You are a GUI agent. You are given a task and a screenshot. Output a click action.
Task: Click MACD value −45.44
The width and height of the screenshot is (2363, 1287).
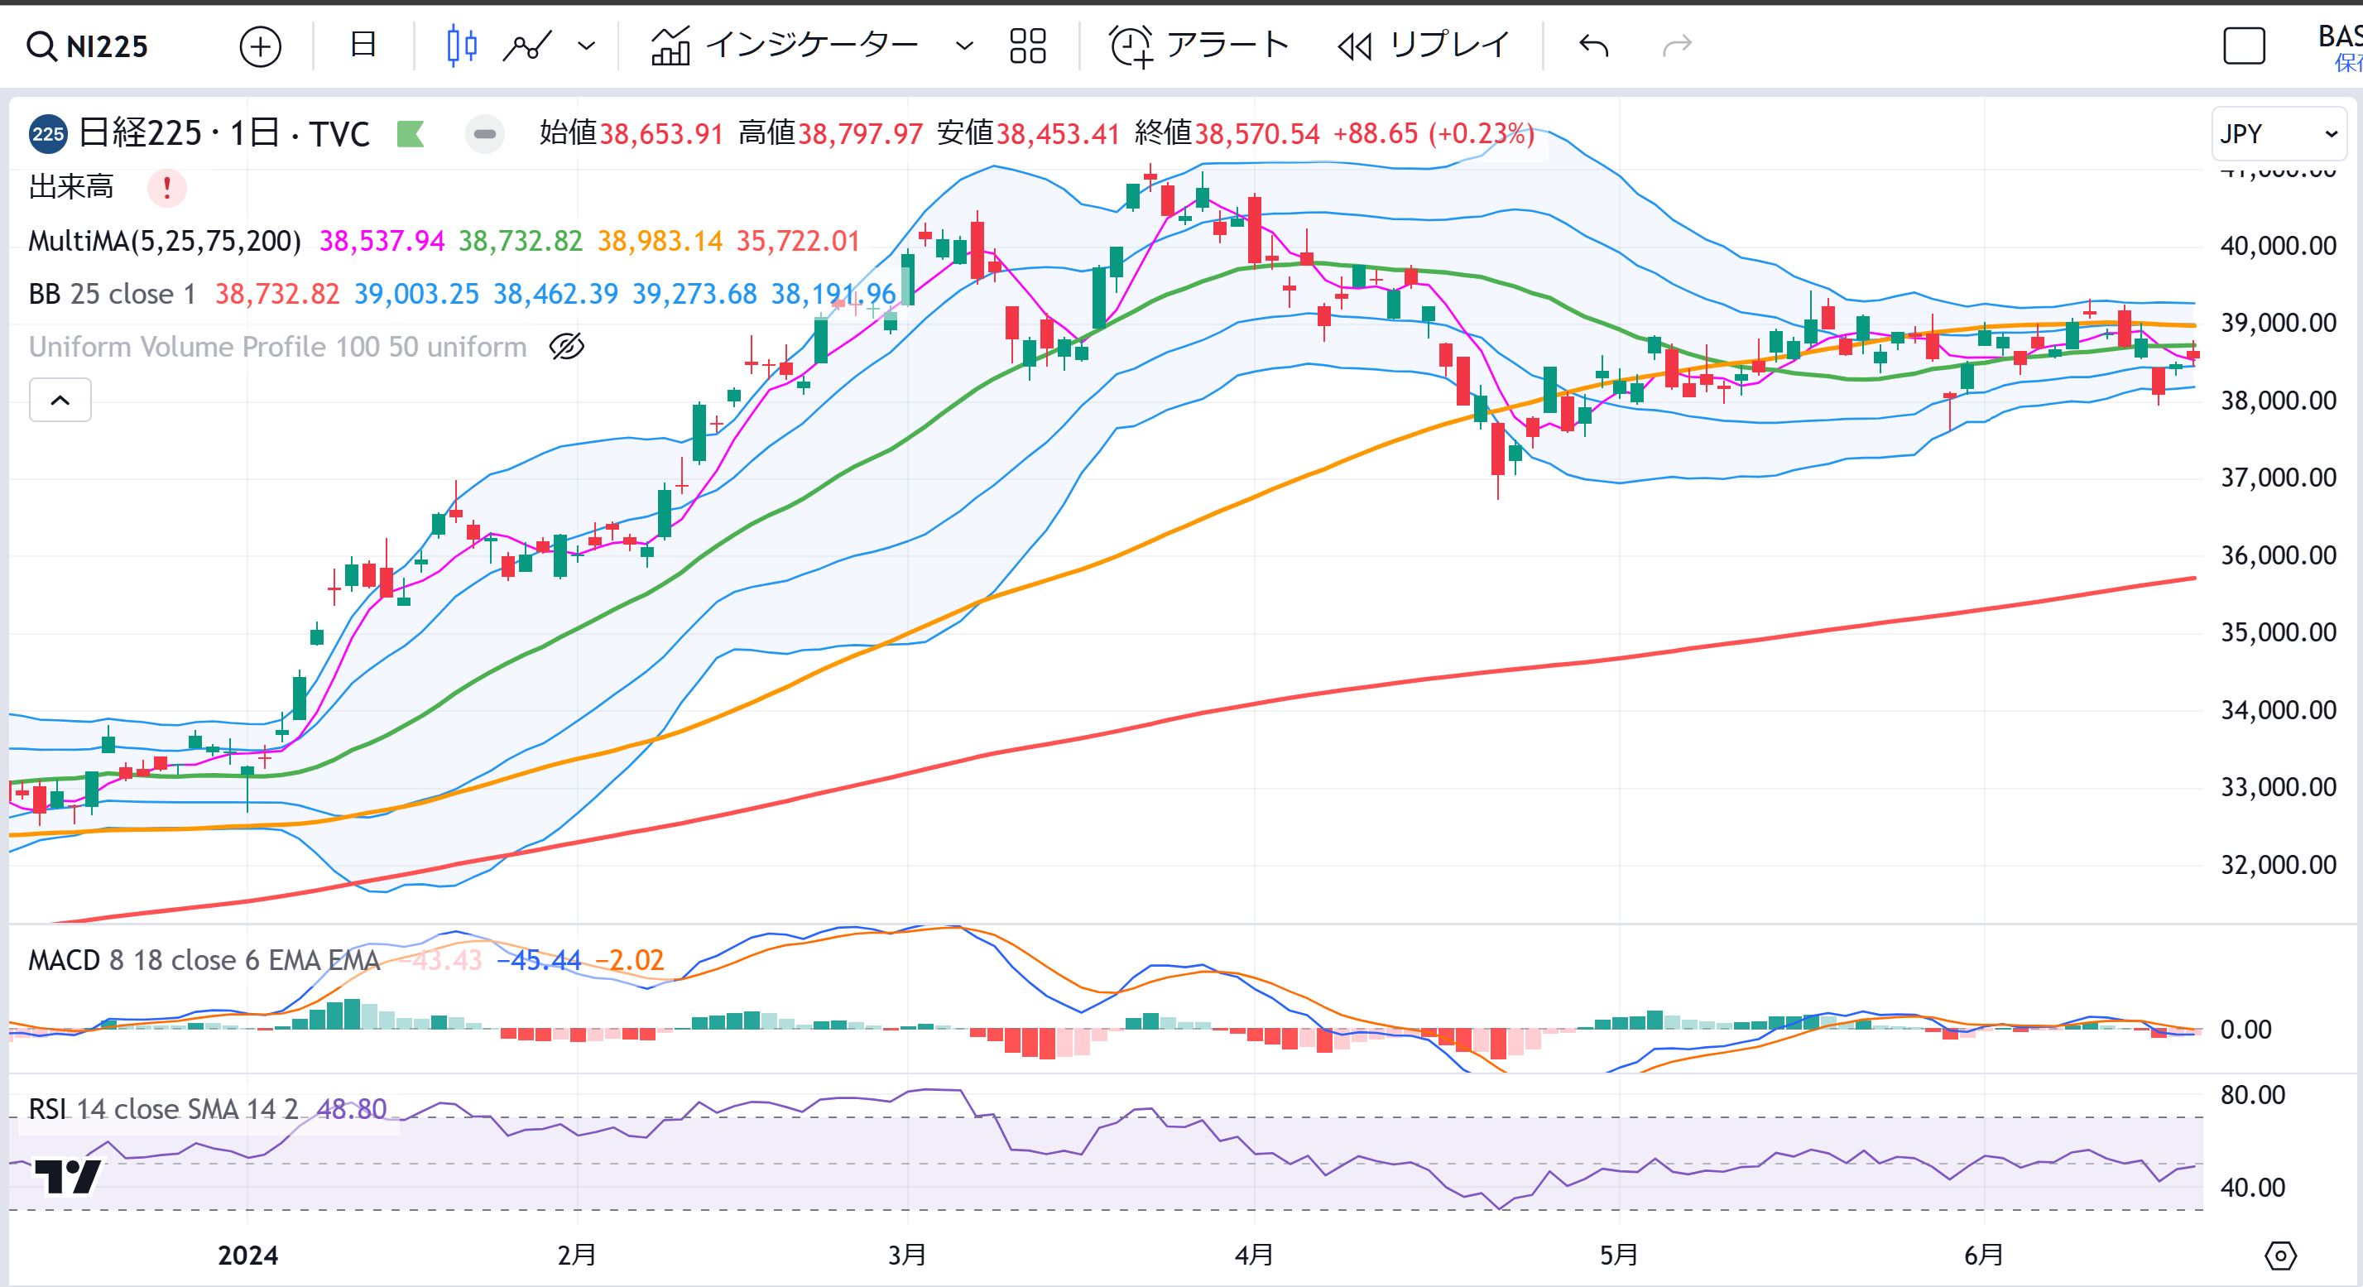[539, 959]
